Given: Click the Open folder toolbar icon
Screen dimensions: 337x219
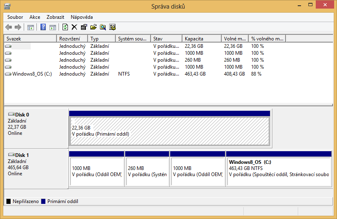Looking at the screenshot, I should [93, 27].
